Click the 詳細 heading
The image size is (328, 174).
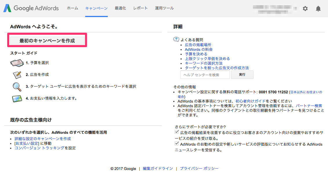[x=178, y=27]
